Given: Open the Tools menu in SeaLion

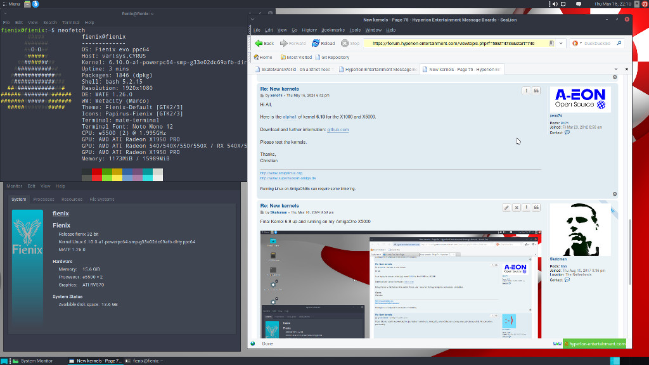Looking at the screenshot, I should click(x=355, y=30).
